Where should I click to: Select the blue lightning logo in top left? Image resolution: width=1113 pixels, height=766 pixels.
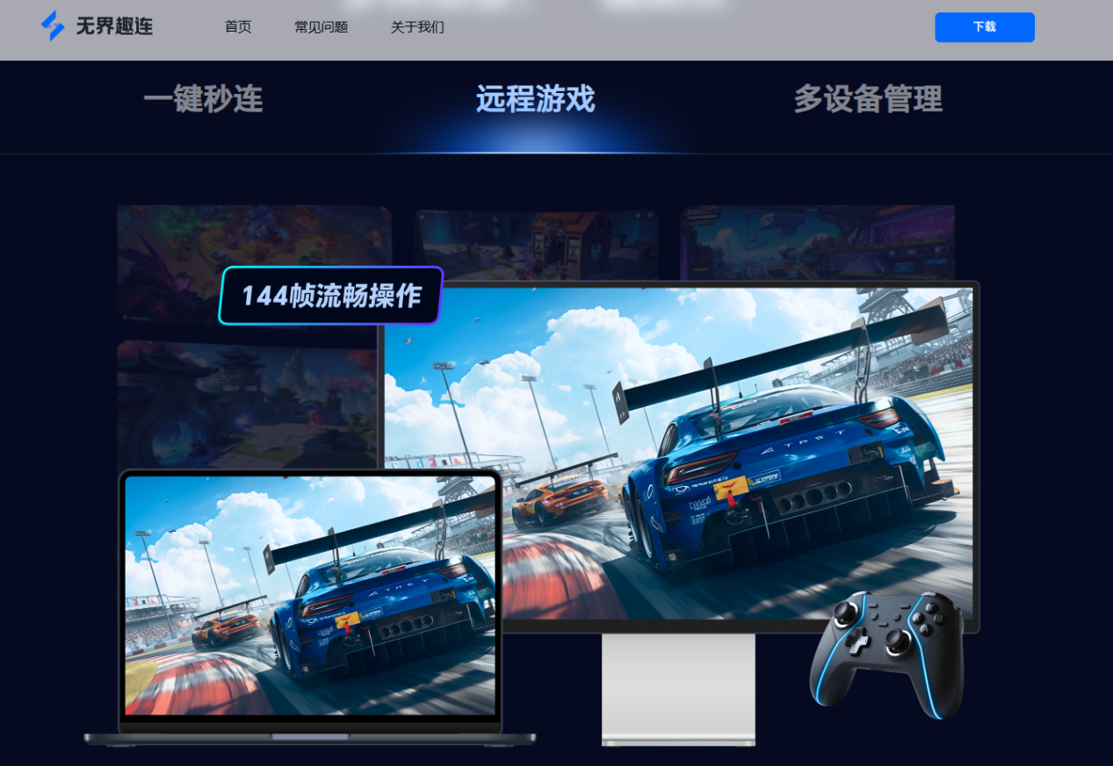coord(53,26)
